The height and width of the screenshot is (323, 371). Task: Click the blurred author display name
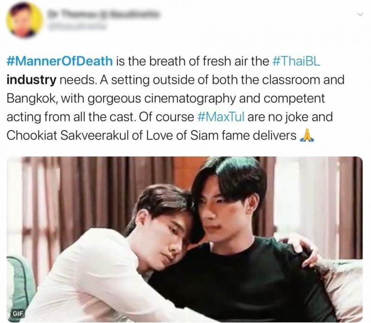pyautogui.click(x=102, y=13)
